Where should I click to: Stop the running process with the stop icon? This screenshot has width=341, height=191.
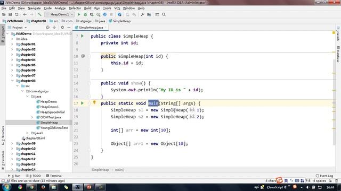click(111, 14)
